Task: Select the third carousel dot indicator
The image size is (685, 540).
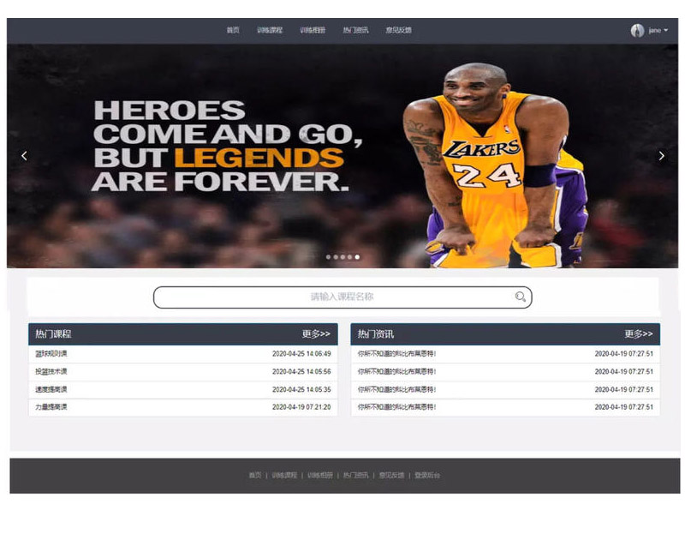Action: [342, 257]
